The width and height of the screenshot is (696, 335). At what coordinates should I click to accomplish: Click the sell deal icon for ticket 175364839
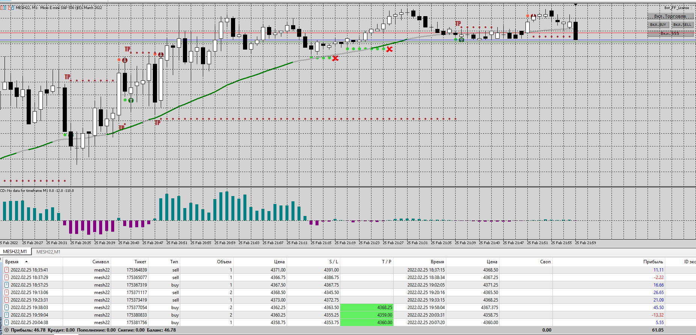6,270
